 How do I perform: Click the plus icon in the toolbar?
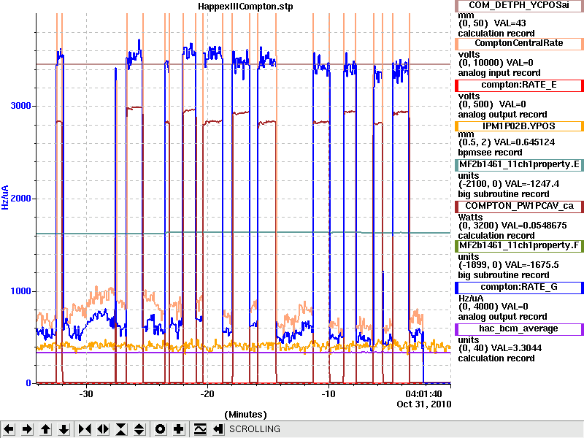[178, 429]
